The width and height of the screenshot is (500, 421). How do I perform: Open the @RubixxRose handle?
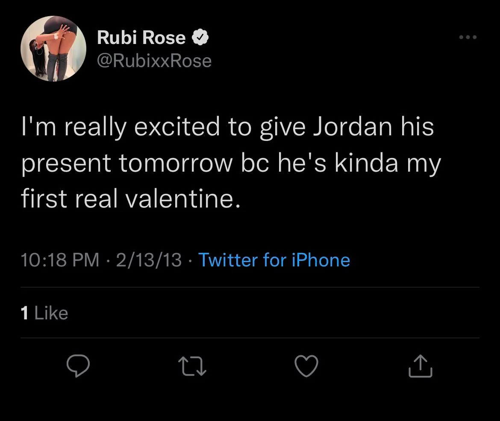tap(154, 61)
